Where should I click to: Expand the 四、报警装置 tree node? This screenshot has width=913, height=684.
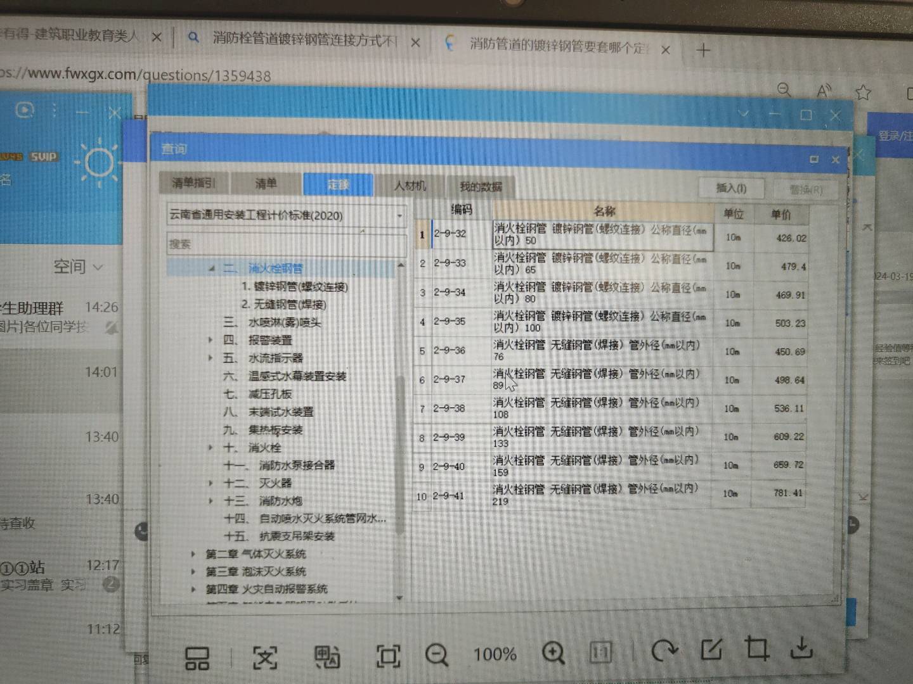coord(210,340)
